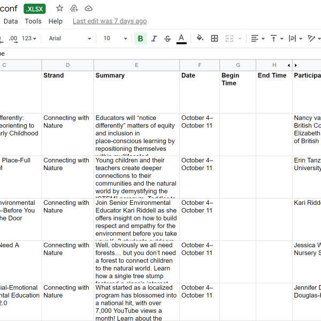Expand horizontal align options

tap(258, 39)
